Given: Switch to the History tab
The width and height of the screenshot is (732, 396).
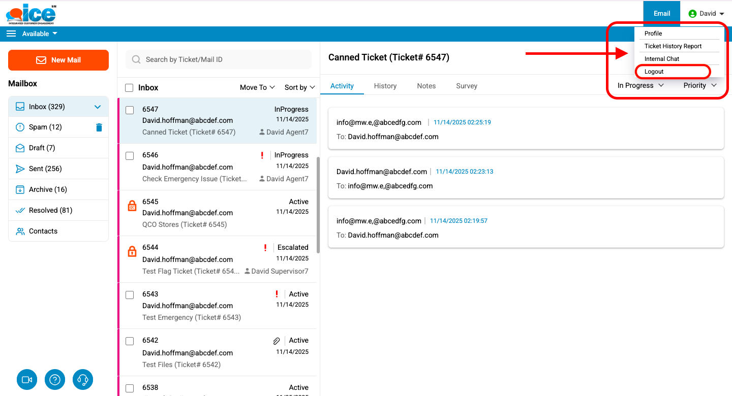Looking at the screenshot, I should click(385, 86).
